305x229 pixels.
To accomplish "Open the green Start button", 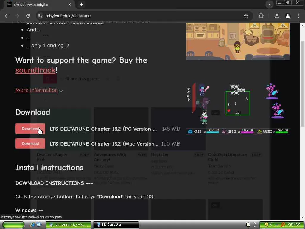I will click(x=14, y=225).
